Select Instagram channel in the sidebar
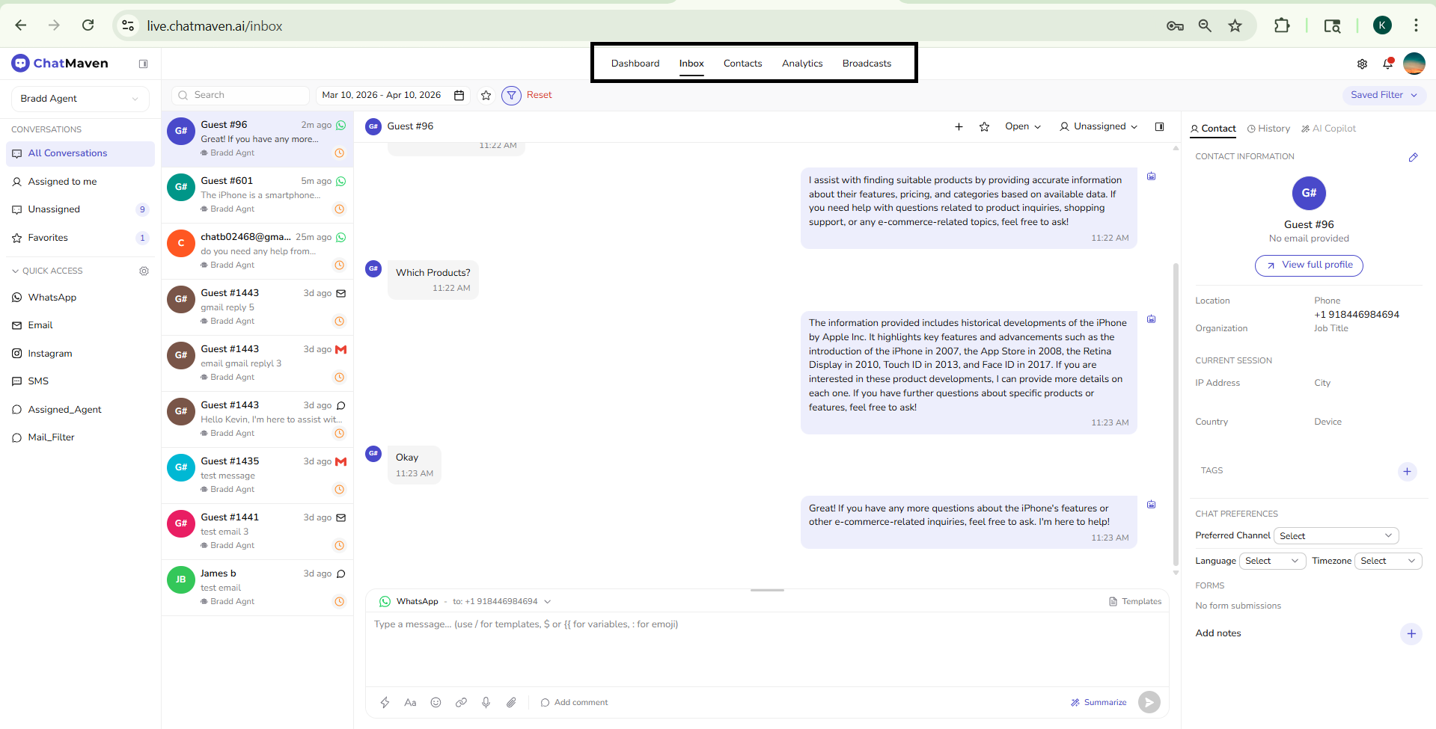The image size is (1436, 729). (x=50, y=353)
